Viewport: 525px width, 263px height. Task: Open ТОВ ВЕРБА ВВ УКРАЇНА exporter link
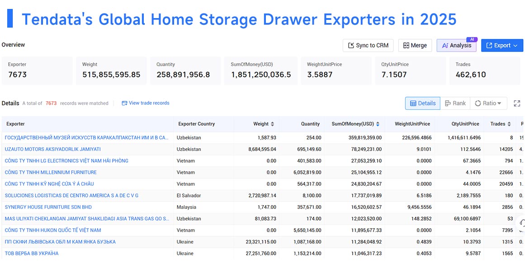32,254
